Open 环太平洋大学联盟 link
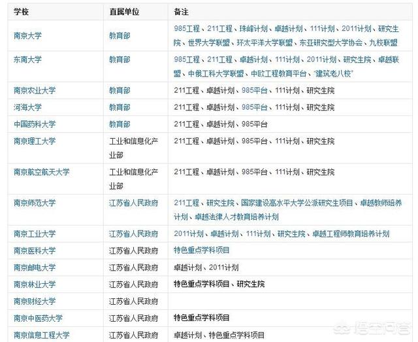Viewport: 418px width, 342px height. (x=265, y=43)
